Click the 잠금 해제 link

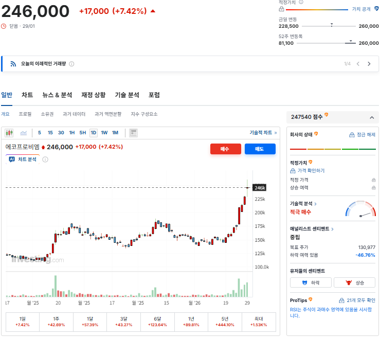point(363,135)
